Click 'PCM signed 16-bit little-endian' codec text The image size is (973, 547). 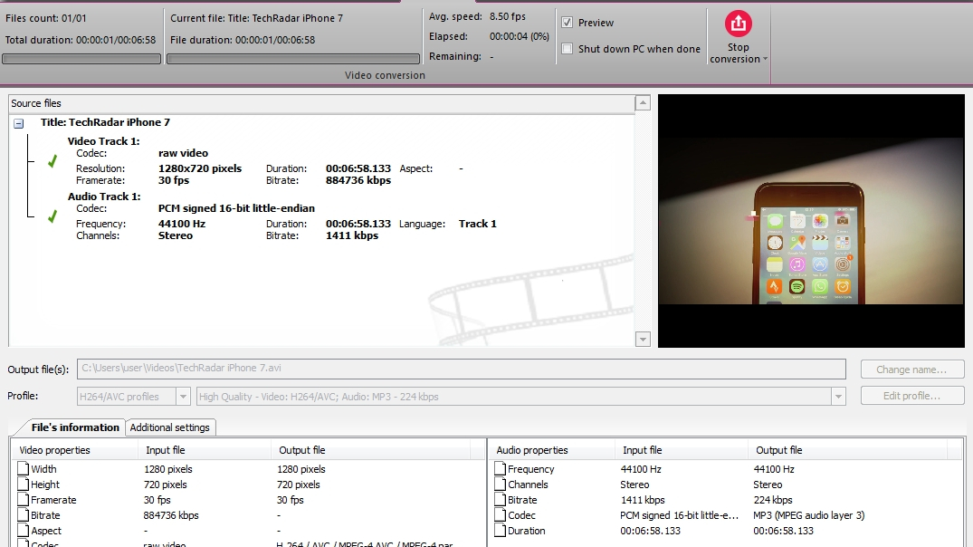(x=236, y=208)
